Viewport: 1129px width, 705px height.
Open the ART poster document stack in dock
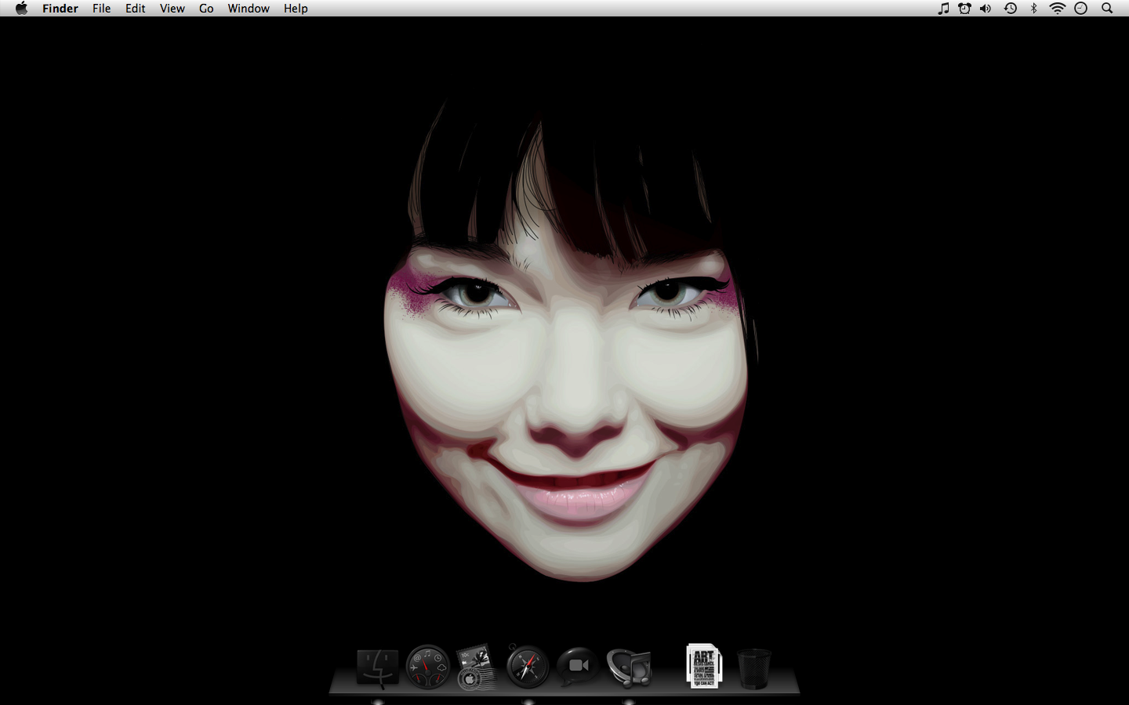(704, 666)
